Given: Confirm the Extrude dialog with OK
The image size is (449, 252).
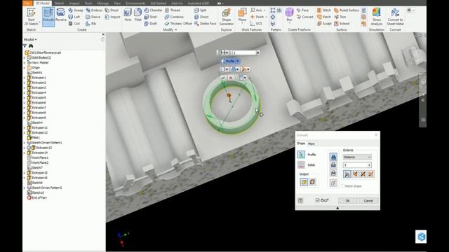Looking at the screenshot, I should 348,201.
